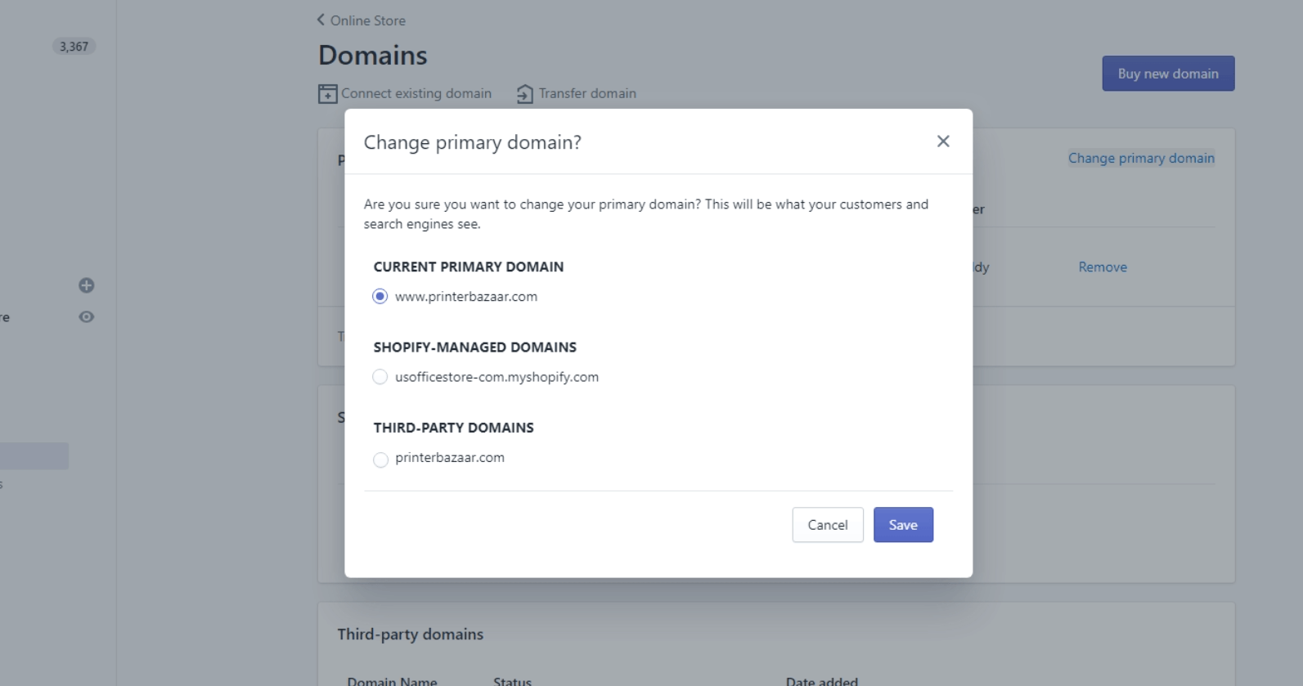Choose printerbazaar.com third-party domain radio
This screenshot has width=1303, height=686.
(x=380, y=460)
